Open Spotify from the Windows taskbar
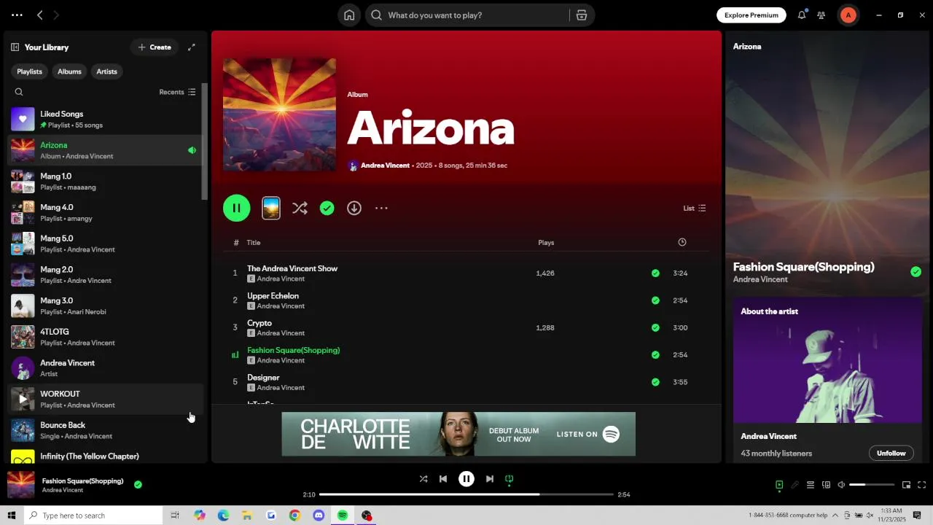 (x=343, y=516)
